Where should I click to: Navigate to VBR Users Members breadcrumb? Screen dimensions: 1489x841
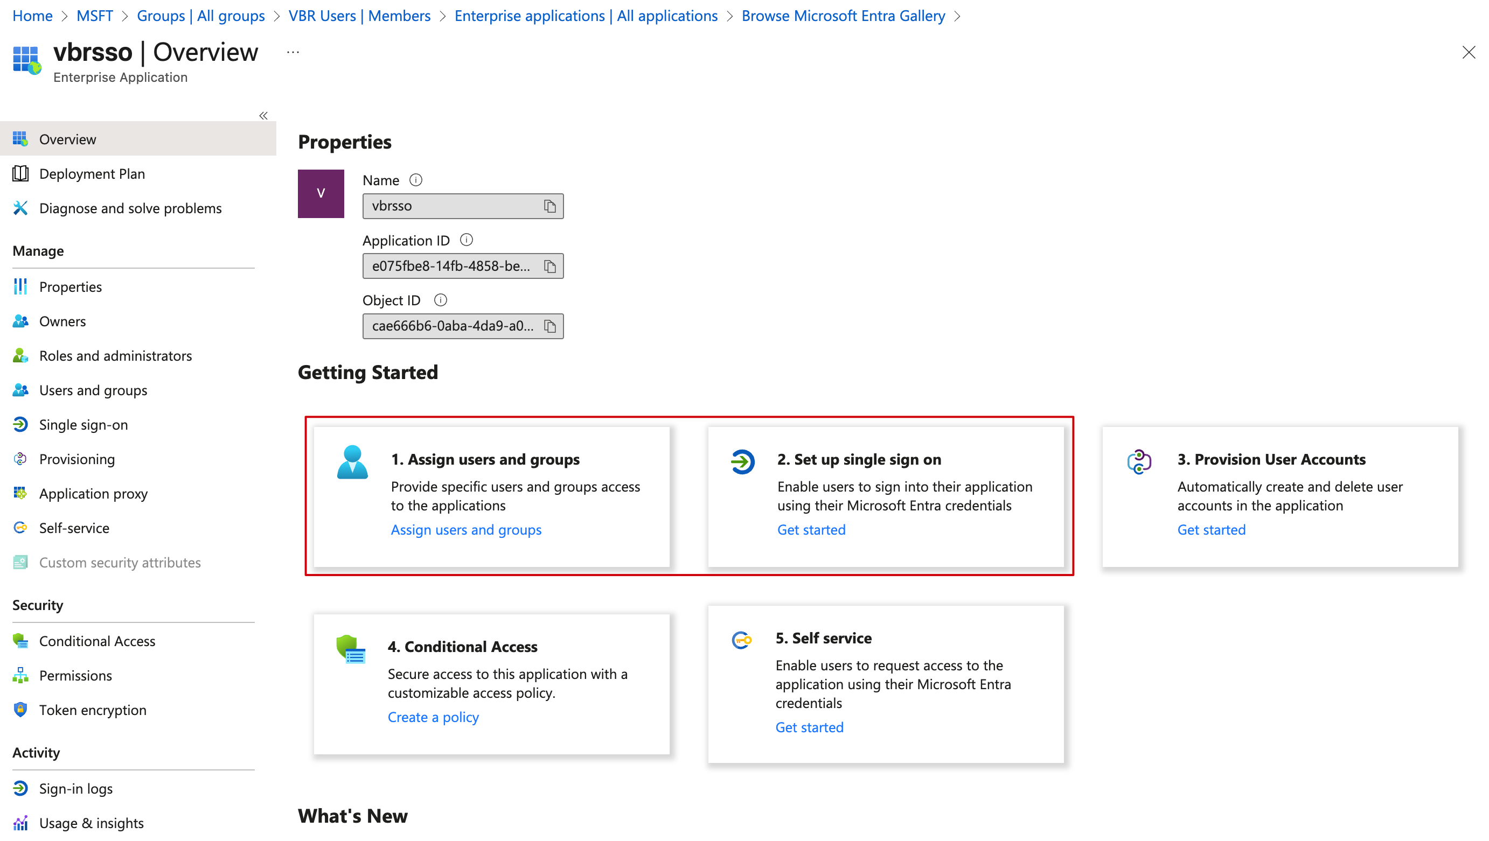click(359, 16)
